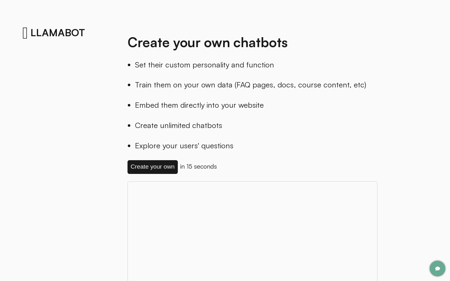Click the word "chatbots" in the main heading
The image size is (450, 281).
(260, 42)
